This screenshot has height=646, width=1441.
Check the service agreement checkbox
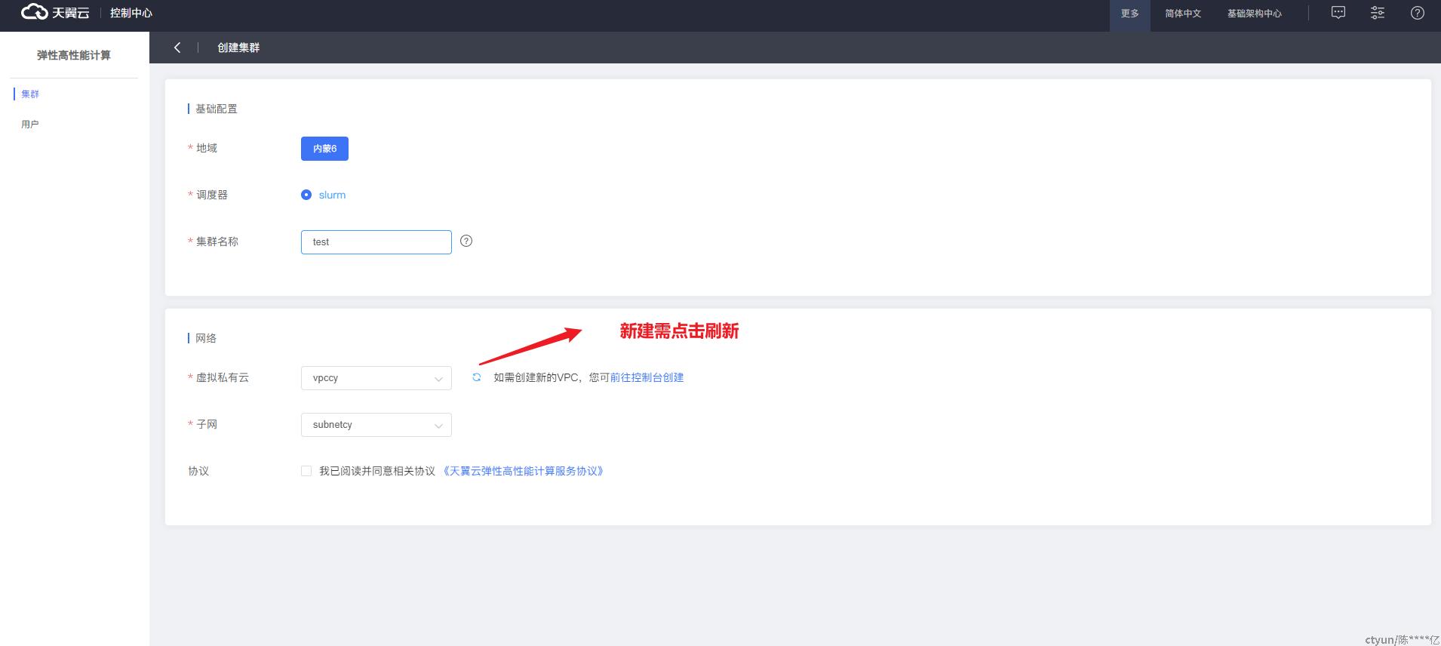[306, 471]
